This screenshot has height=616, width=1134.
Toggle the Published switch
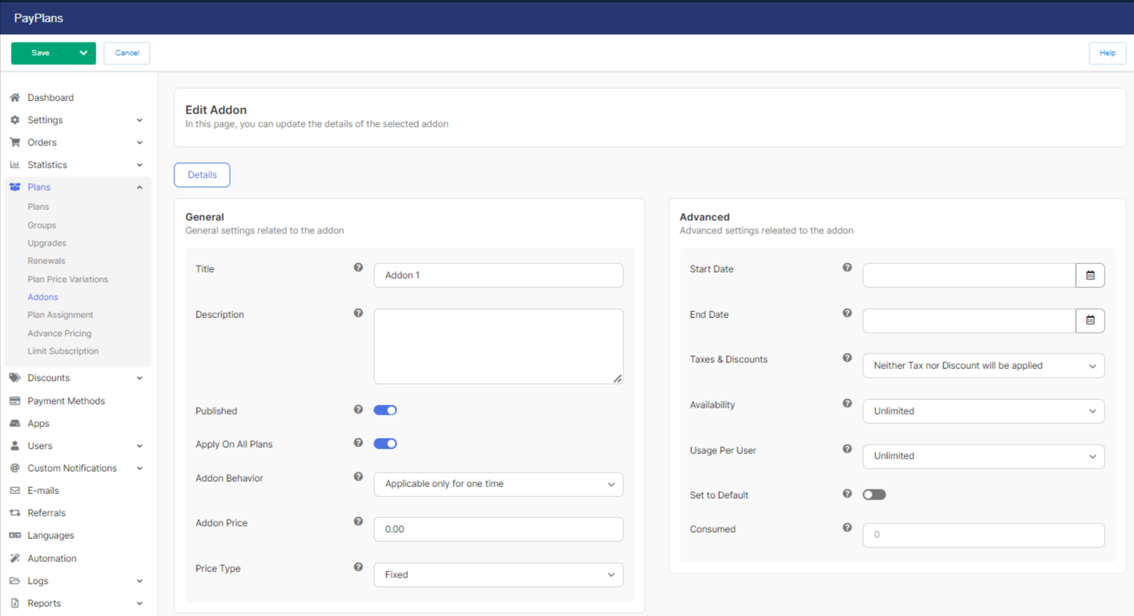coord(385,410)
